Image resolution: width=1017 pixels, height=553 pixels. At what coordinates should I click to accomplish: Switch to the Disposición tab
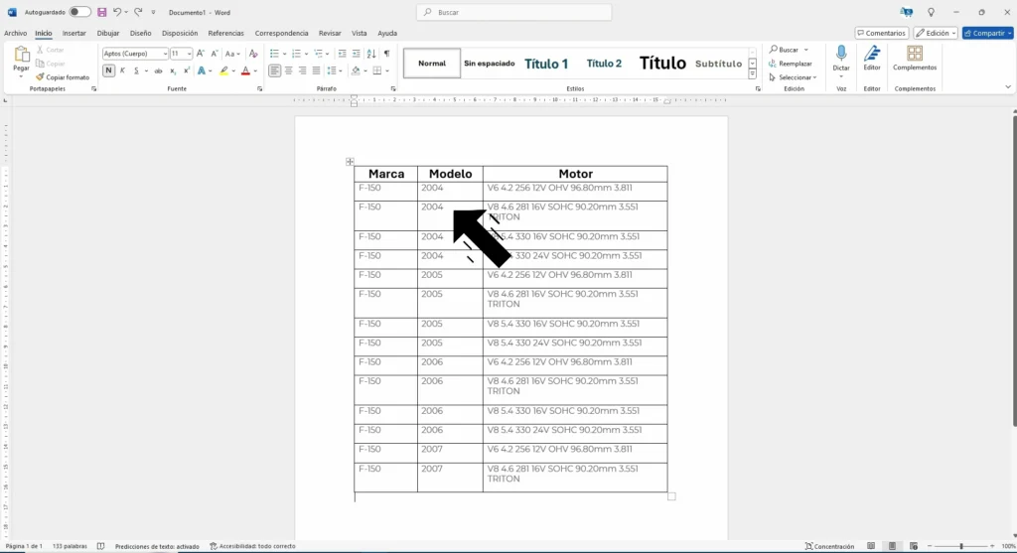[180, 33]
